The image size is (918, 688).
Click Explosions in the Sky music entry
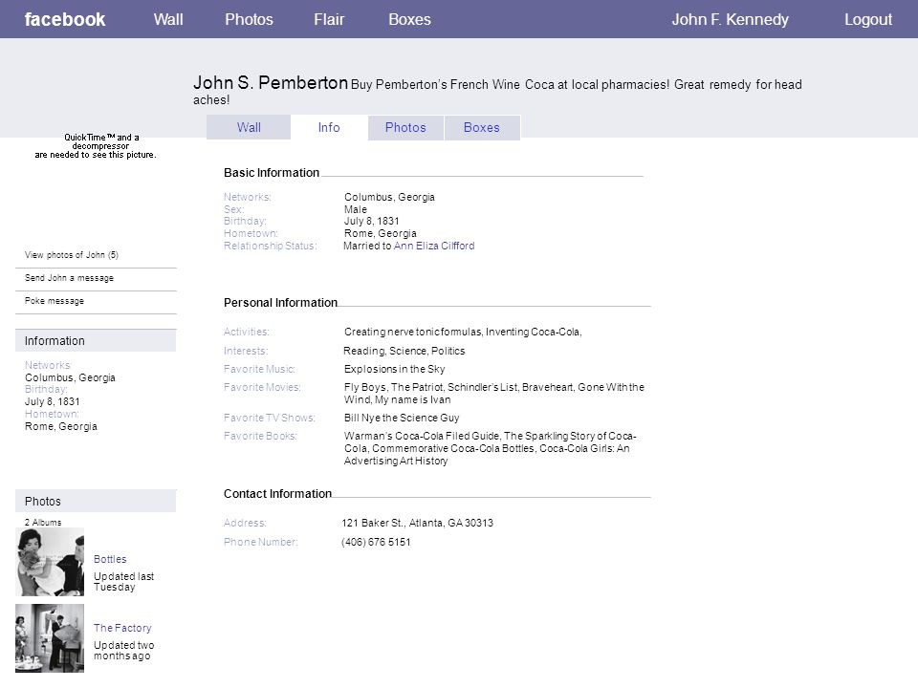point(395,369)
